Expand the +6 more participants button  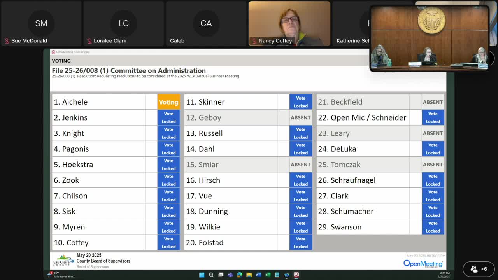479,269
